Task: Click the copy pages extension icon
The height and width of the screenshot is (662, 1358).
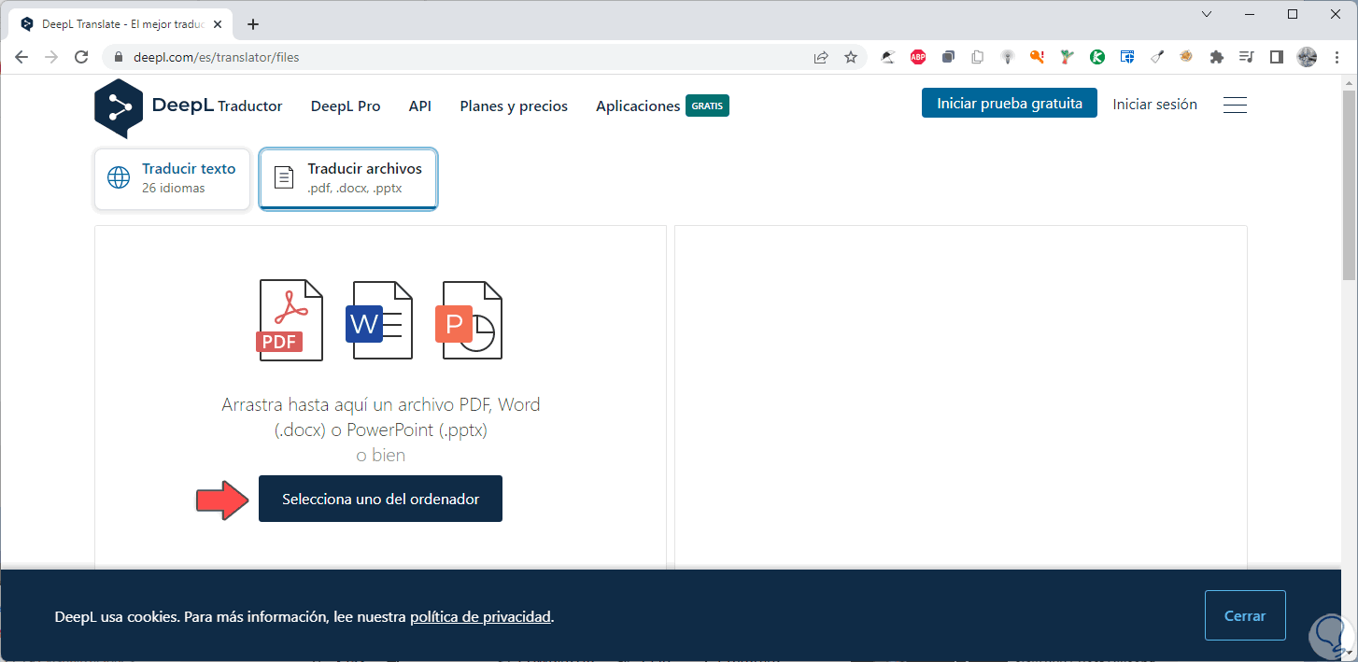Action: coord(978,57)
